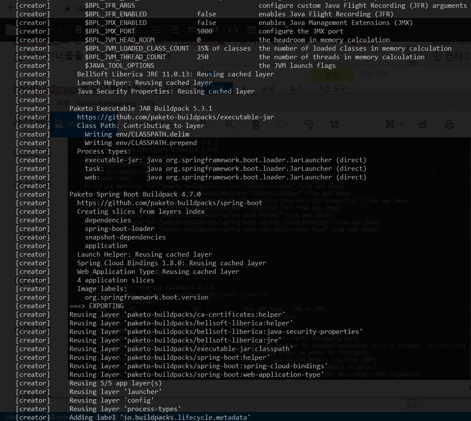Click '$BPL_JFR_ENABLED' variable line
This screenshot has height=421, width=471.
[116, 14]
